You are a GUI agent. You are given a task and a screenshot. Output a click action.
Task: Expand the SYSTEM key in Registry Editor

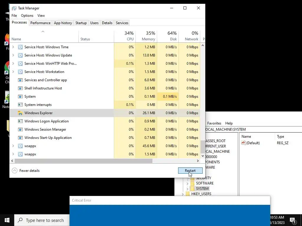pos(187,189)
